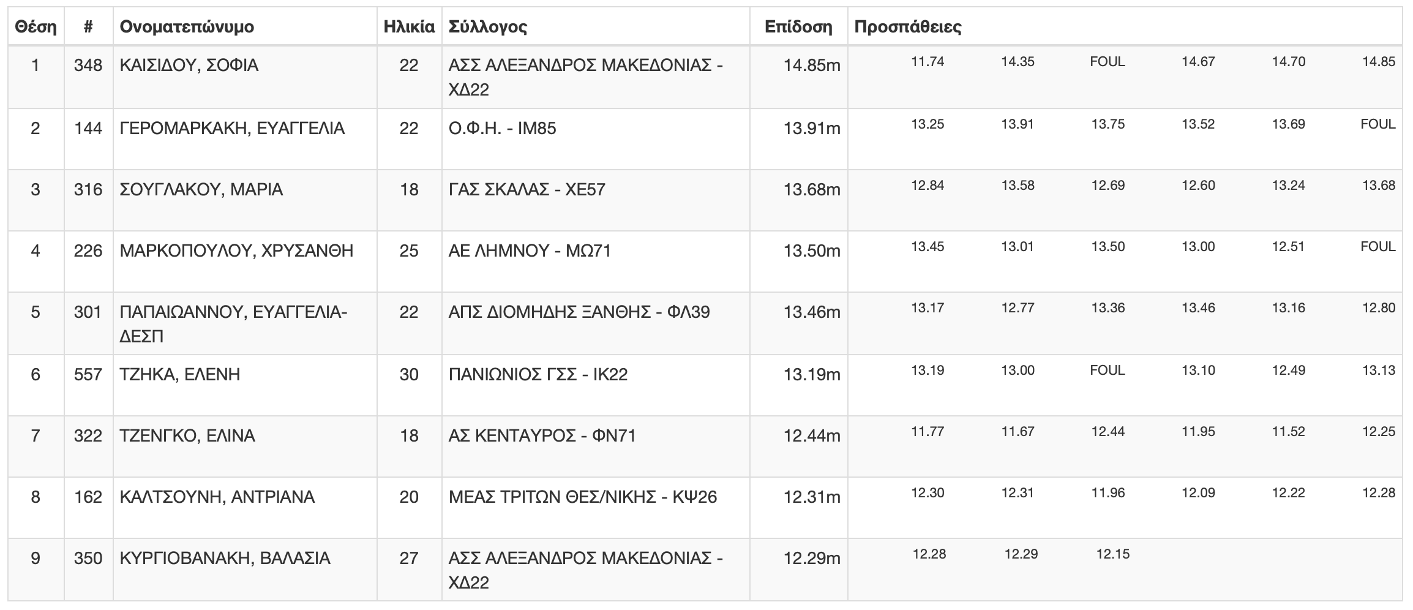Viewport: 1413px width, 610px height.
Task: Click the FOUL attempt in first row
Action: point(1108,62)
